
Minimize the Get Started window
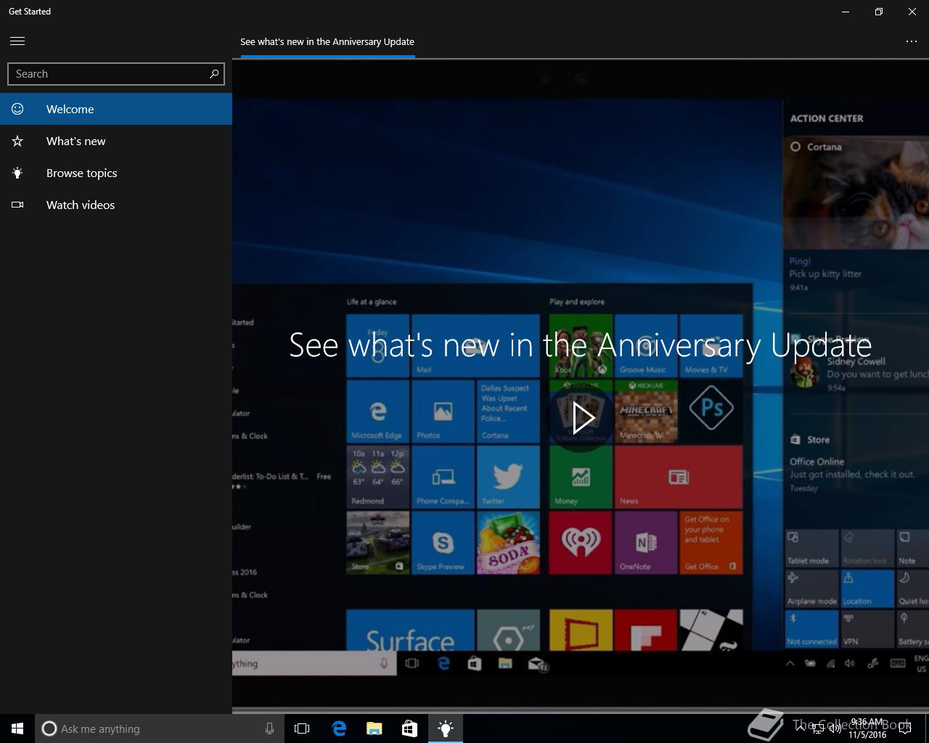[x=846, y=12]
